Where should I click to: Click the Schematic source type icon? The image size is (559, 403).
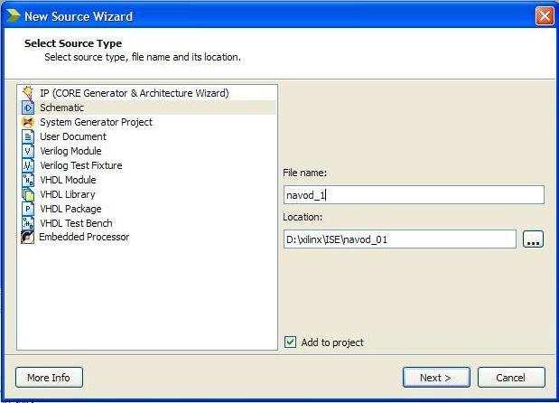[28, 108]
